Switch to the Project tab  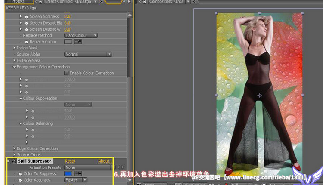click(18, 2)
